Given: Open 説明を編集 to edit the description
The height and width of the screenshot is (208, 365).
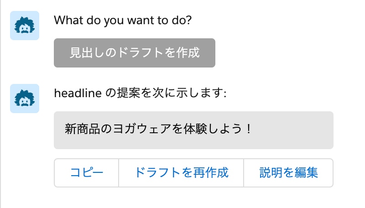Looking at the screenshot, I should (x=288, y=173).
